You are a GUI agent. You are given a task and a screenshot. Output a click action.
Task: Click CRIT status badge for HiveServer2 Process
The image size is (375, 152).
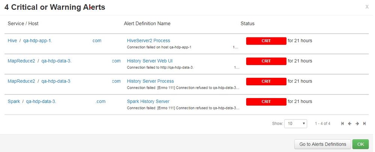pos(266,40)
